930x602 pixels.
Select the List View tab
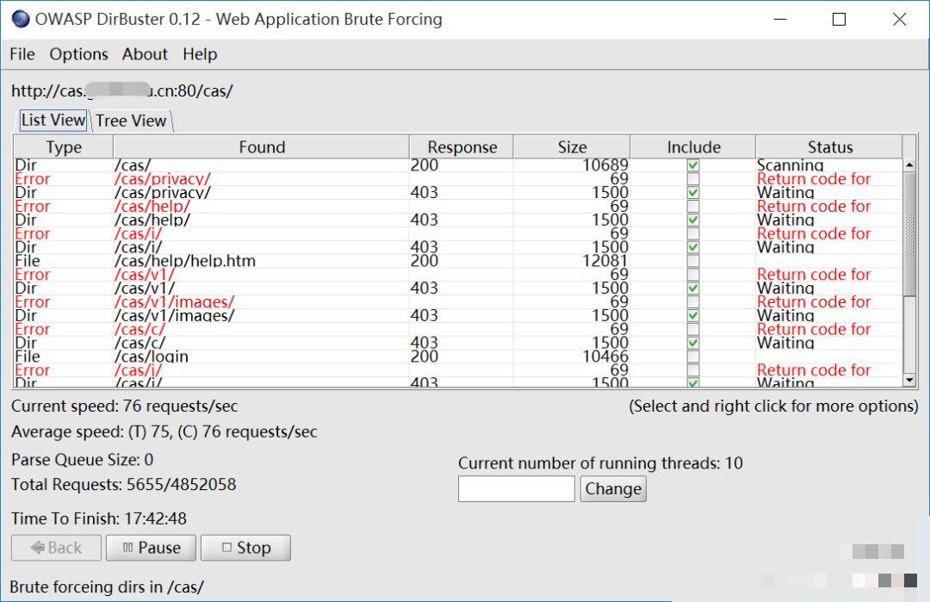[53, 120]
